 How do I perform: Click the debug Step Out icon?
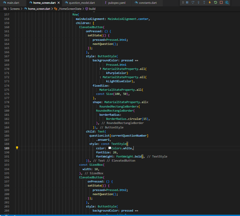(204, 3)
